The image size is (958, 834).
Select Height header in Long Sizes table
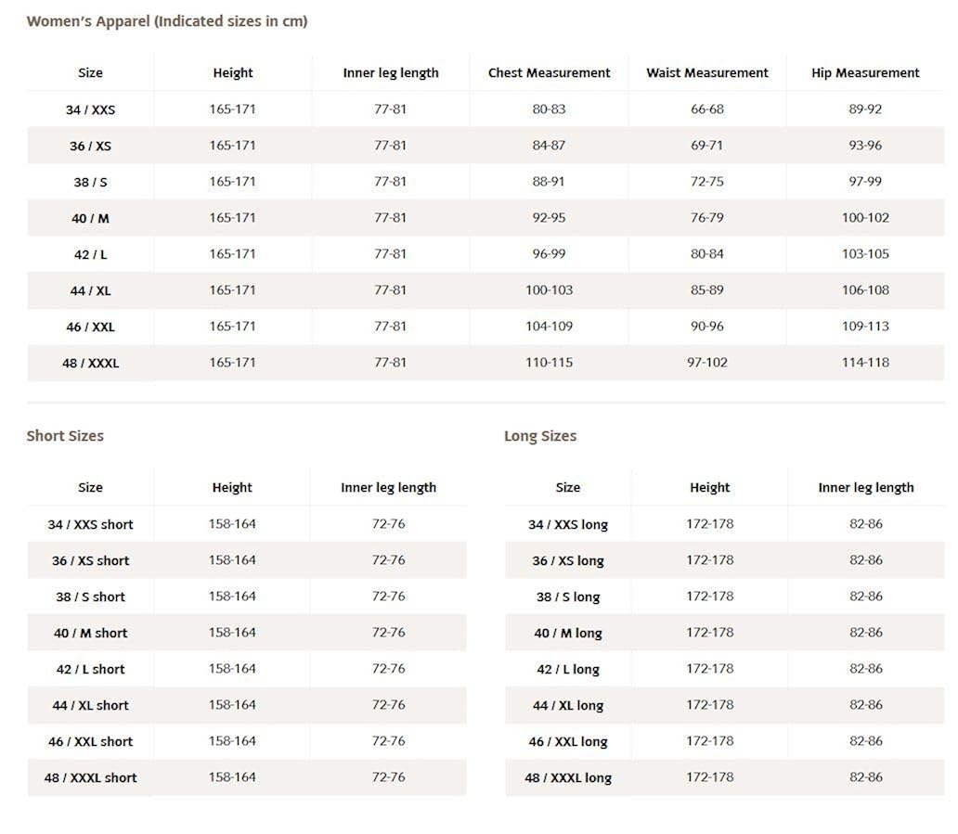710,488
